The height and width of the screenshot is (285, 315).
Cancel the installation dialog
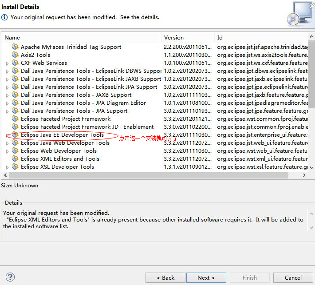pos(293,277)
